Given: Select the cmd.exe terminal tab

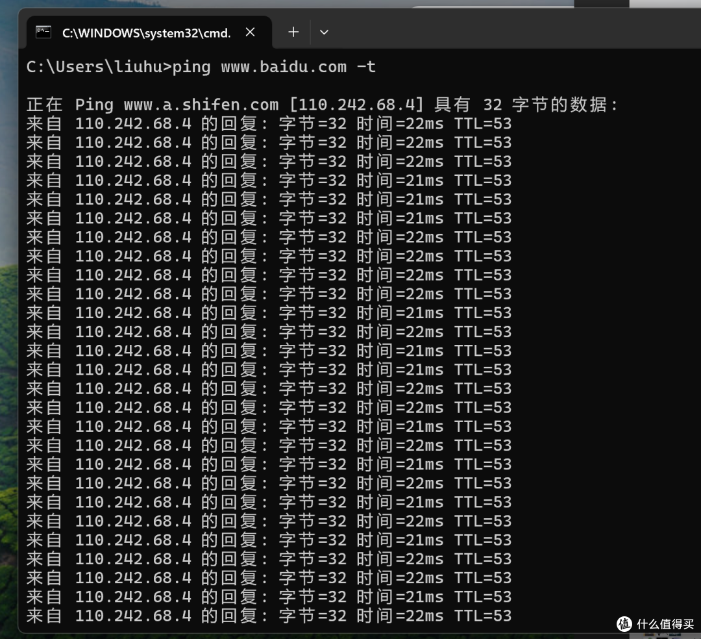Looking at the screenshot, I should [x=149, y=32].
